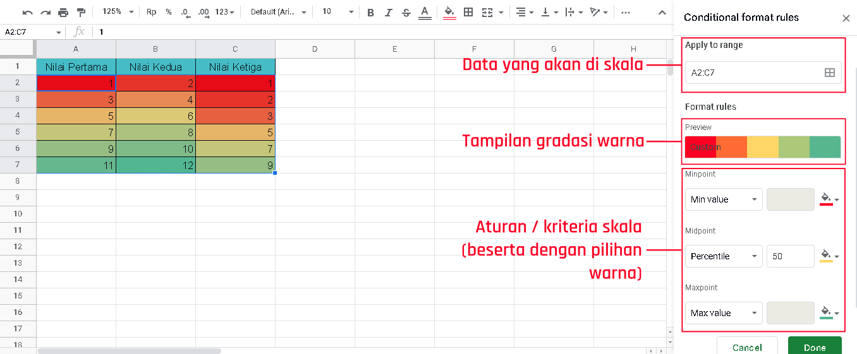Select the cell containing 11
The height and width of the screenshot is (354, 857).
click(76, 165)
